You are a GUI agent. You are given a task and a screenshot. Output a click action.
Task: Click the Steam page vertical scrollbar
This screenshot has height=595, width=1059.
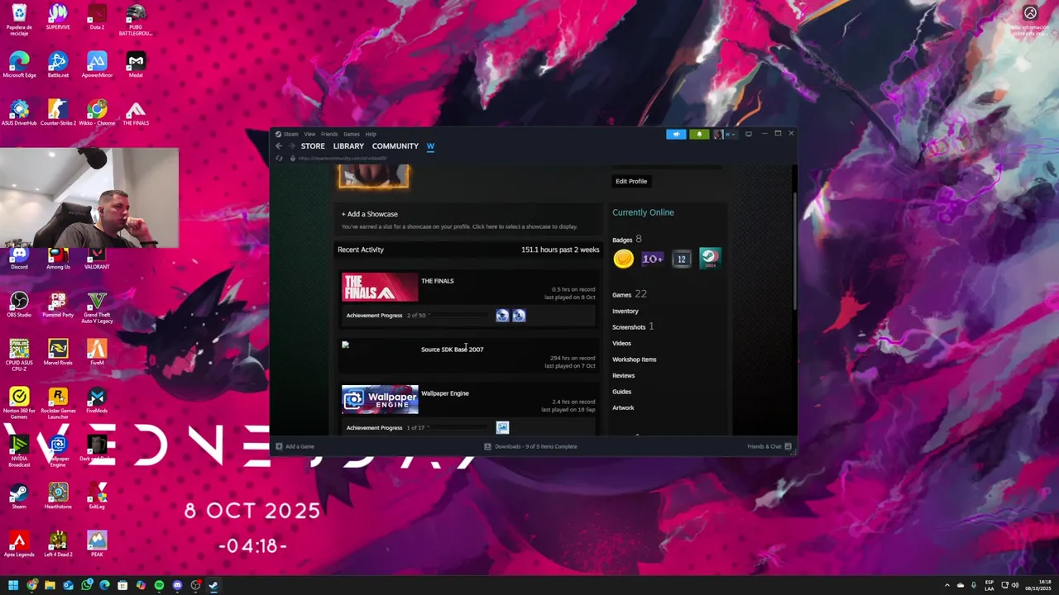point(795,253)
